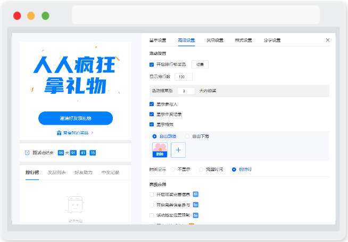The width and height of the screenshot is (348, 242).
Task: Click the 人人疯狂拿礼物 banner title
Action: pyautogui.click(x=76, y=75)
